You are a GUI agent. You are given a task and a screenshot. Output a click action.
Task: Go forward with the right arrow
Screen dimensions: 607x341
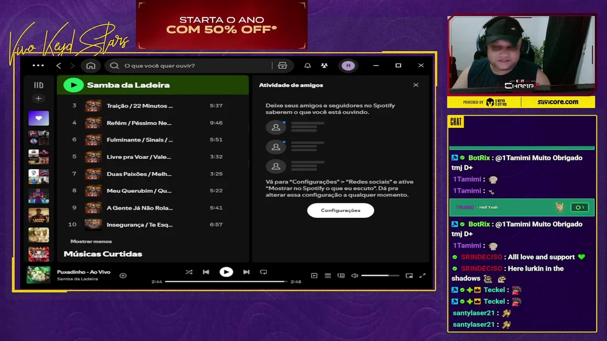pyautogui.click(x=72, y=65)
